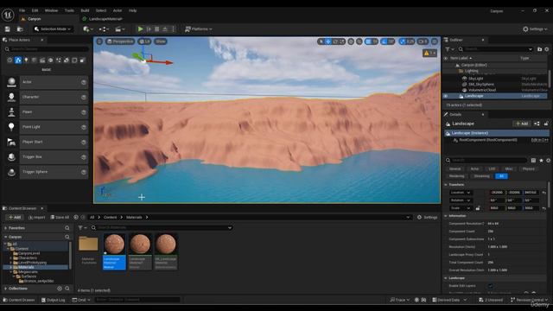Open the Blueprints dropdown in the toolbar
Screen dimensions: 553x311
click(104, 29)
